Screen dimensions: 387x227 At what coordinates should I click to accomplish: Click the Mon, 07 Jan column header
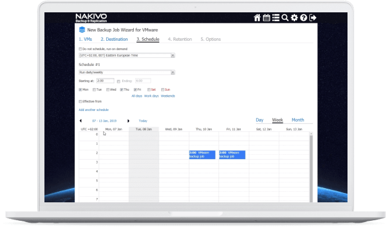(114, 130)
